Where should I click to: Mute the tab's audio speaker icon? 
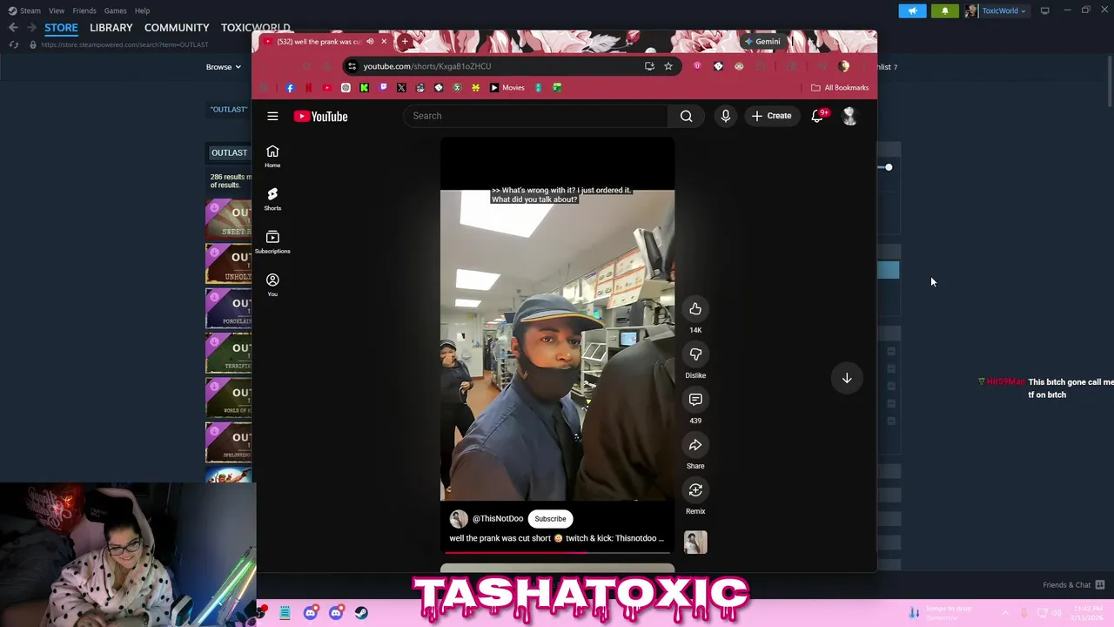click(370, 41)
